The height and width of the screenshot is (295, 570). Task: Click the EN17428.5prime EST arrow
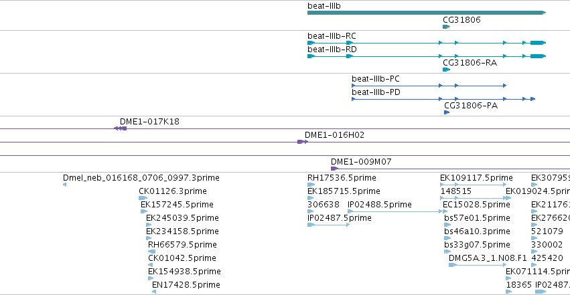154,292
